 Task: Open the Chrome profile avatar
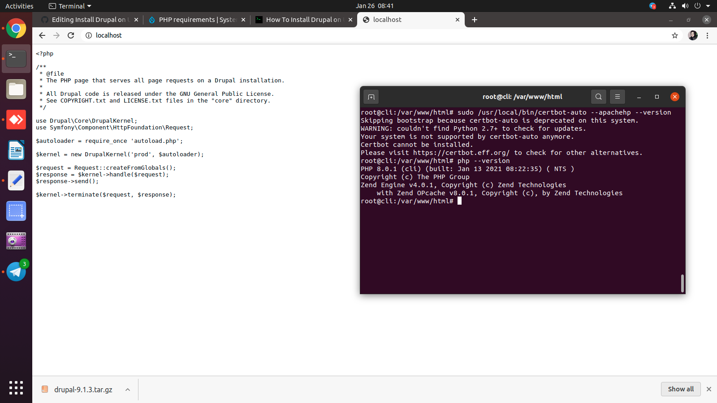tap(693, 35)
